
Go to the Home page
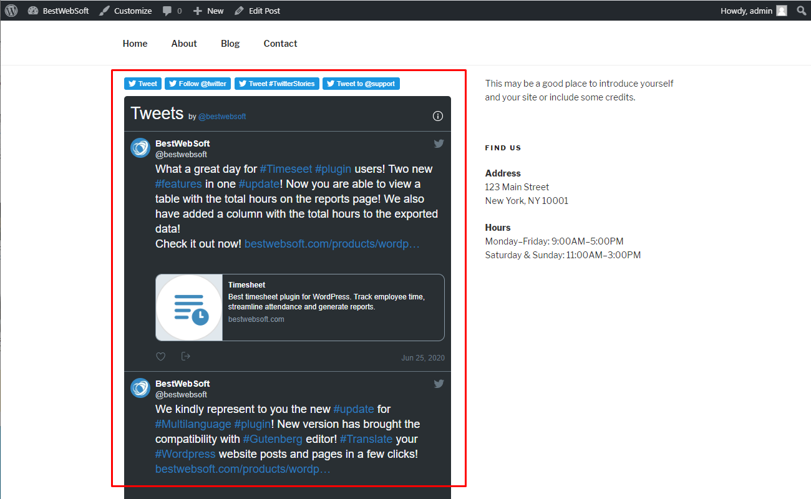pyautogui.click(x=135, y=43)
